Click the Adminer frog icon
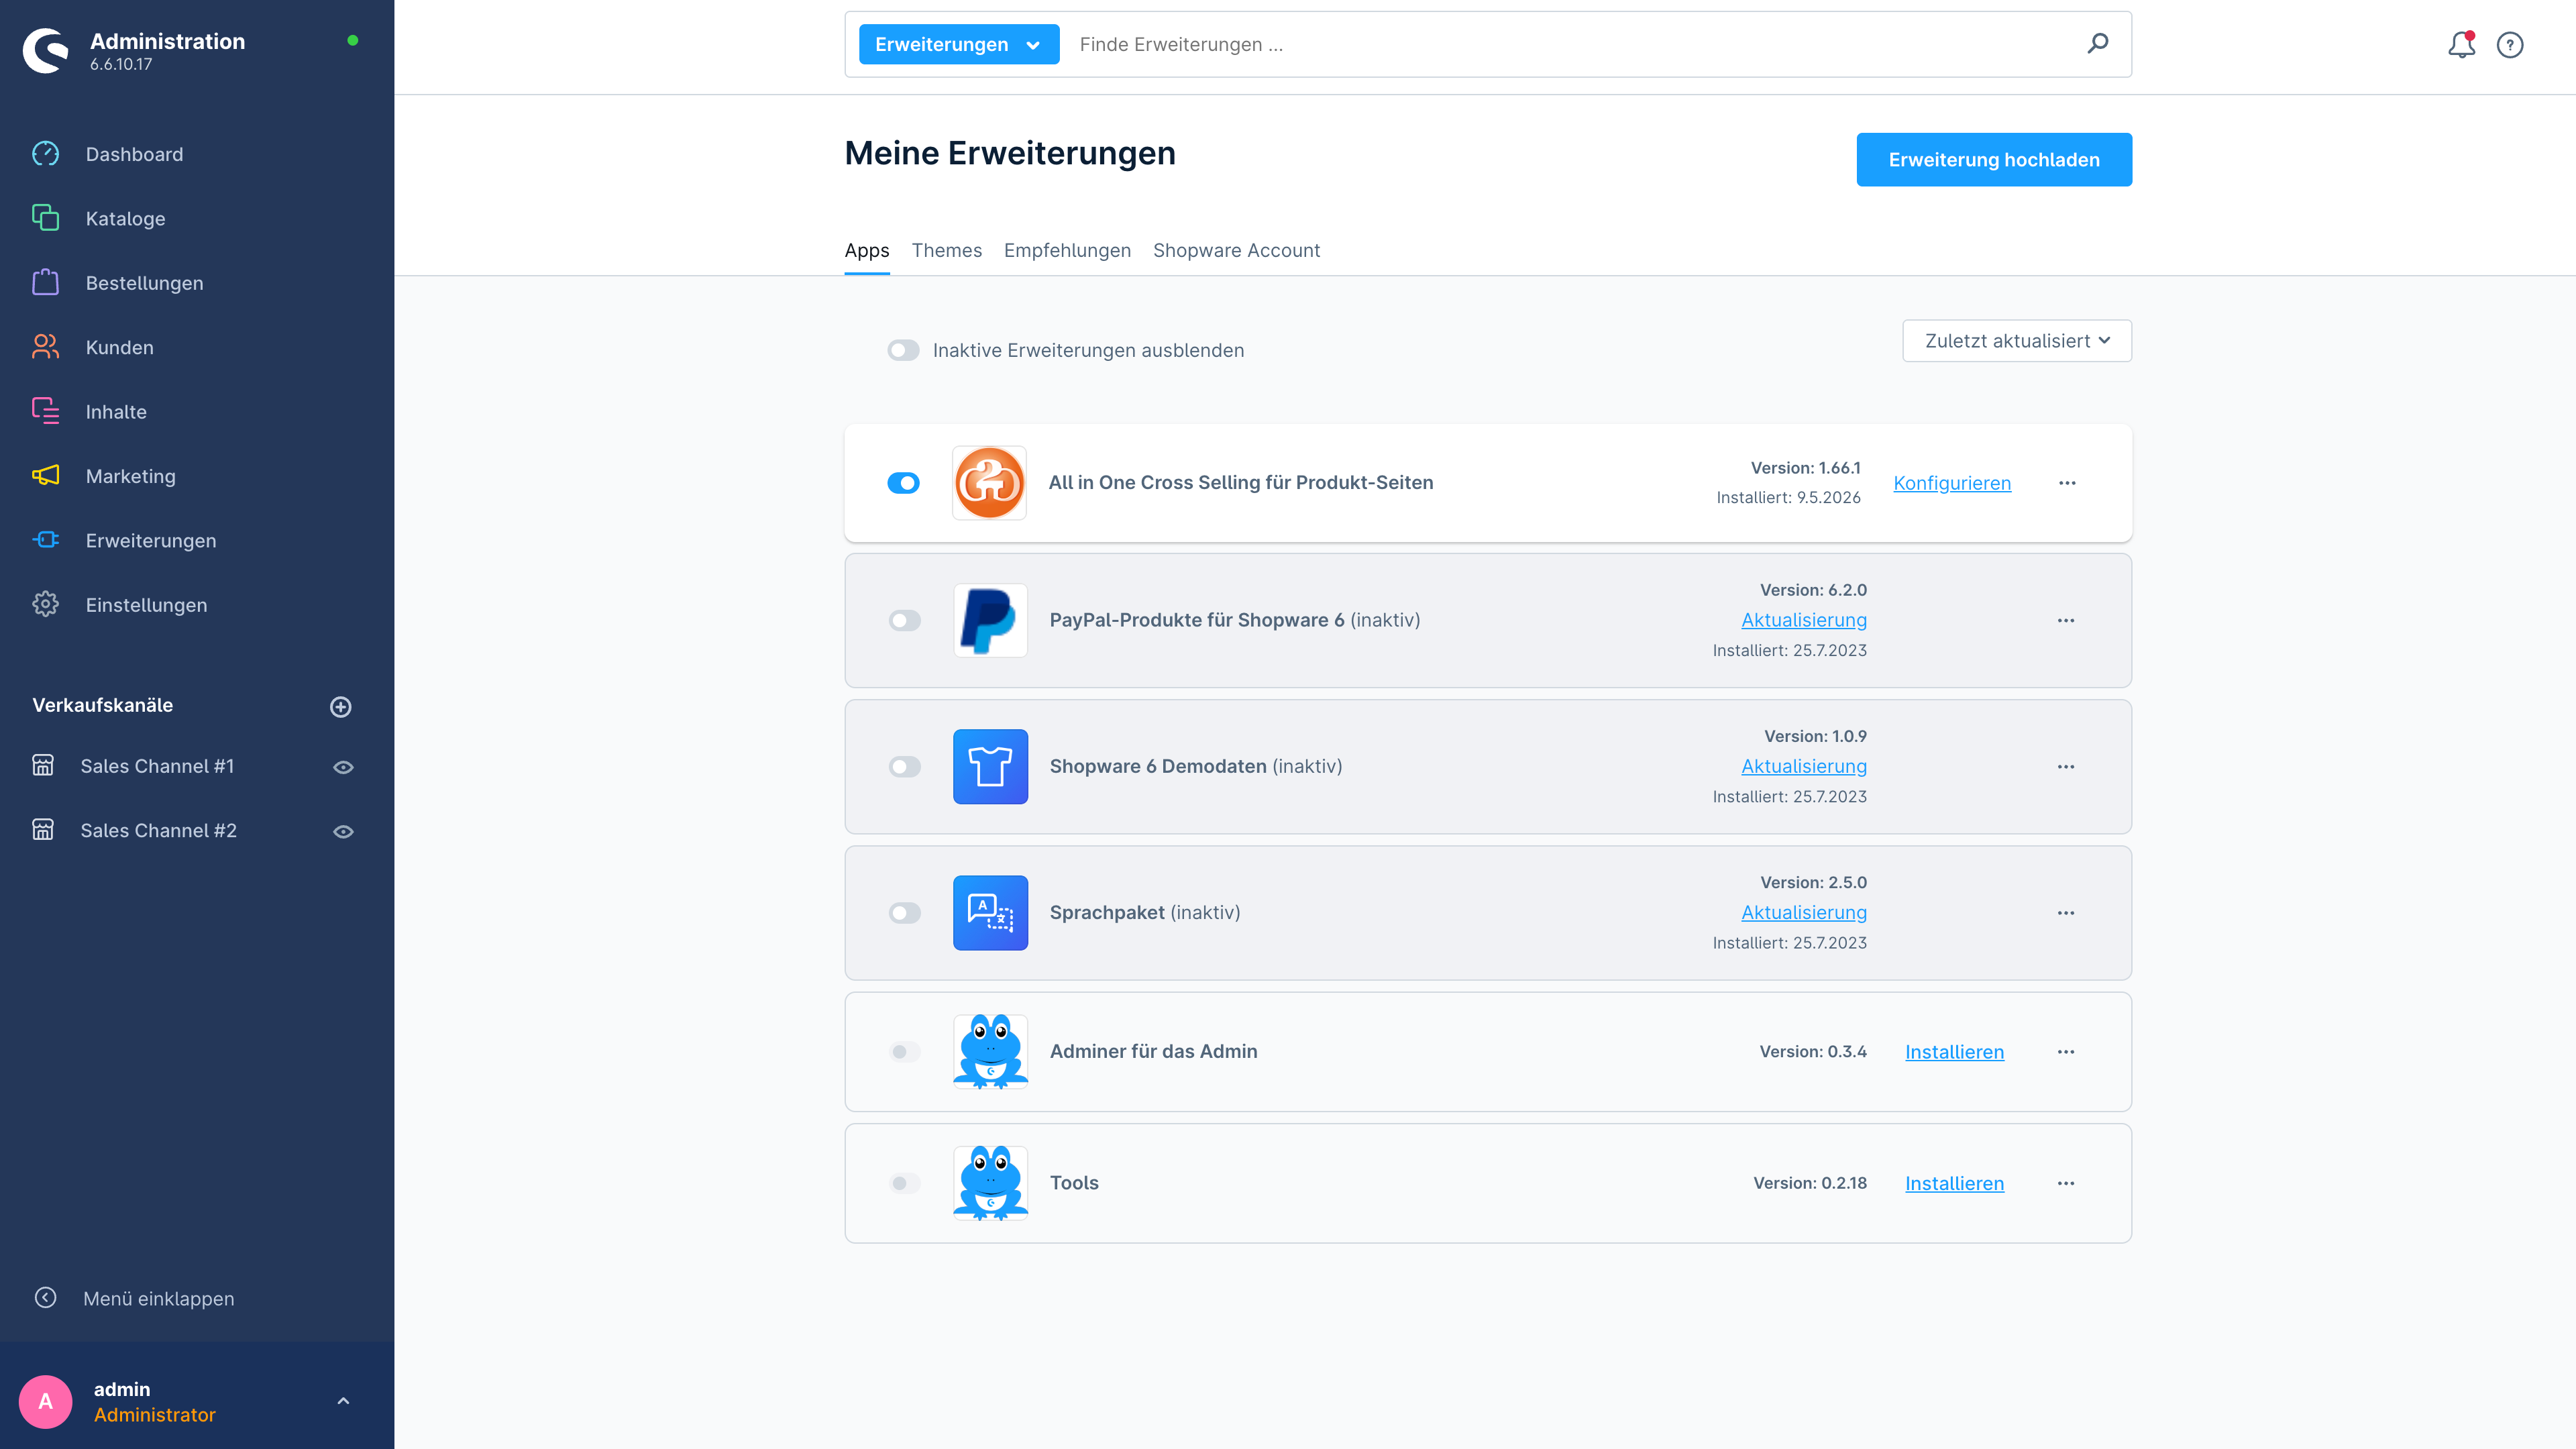 (x=990, y=1052)
